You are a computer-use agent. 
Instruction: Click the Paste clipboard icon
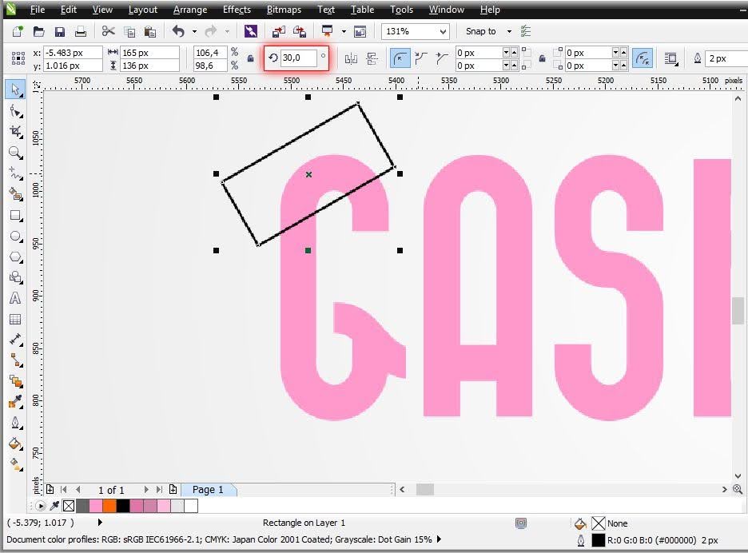pos(149,31)
